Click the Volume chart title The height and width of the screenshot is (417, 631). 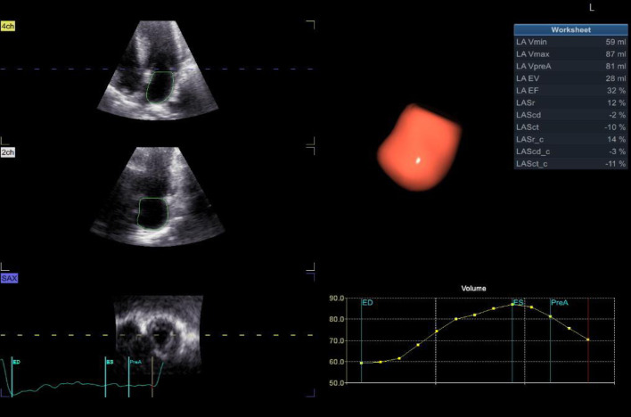click(473, 289)
